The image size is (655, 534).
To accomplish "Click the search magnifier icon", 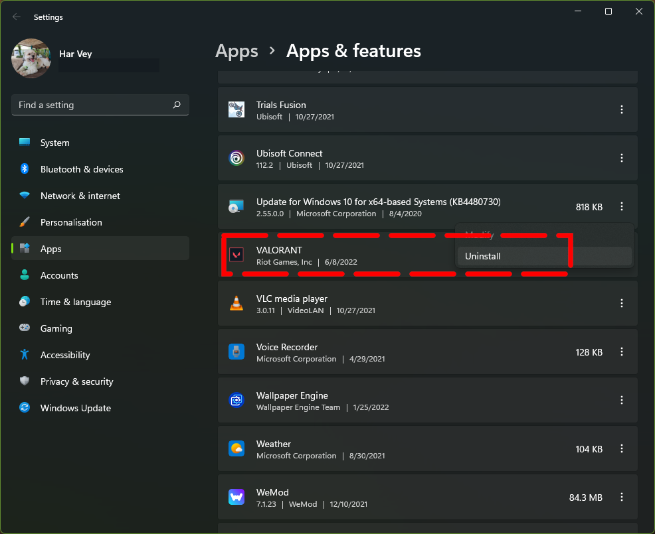I will (x=177, y=105).
